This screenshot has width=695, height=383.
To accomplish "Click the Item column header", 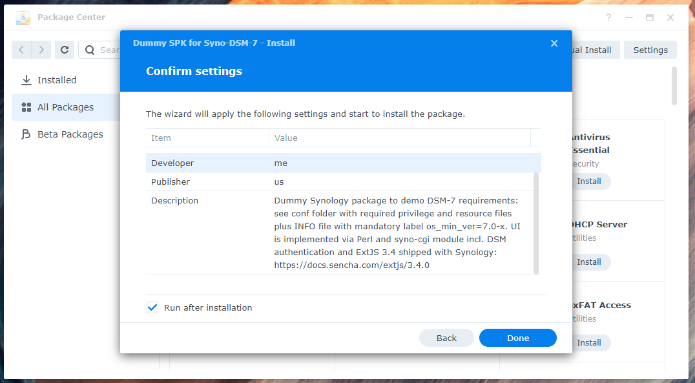I will pyautogui.click(x=207, y=138).
